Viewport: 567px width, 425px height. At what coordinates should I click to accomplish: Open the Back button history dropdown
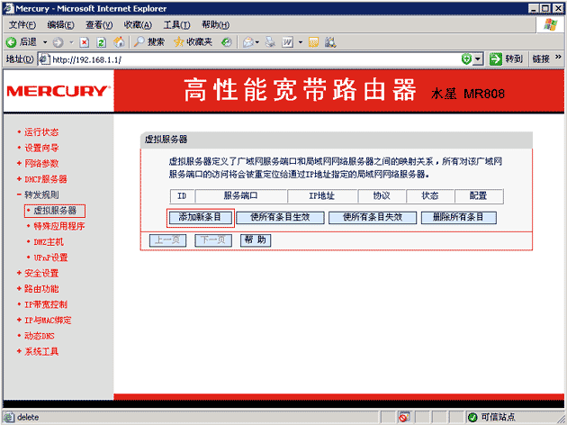45,42
